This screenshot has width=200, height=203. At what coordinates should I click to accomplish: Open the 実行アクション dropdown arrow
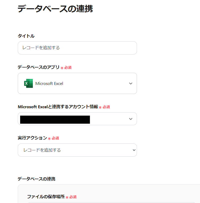pyautogui.click(x=134, y=150)
